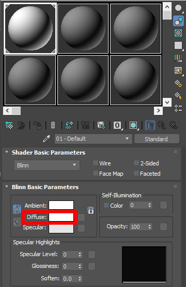Select the bottom left sample slot
186x287 pixels.
click(30, 80)
